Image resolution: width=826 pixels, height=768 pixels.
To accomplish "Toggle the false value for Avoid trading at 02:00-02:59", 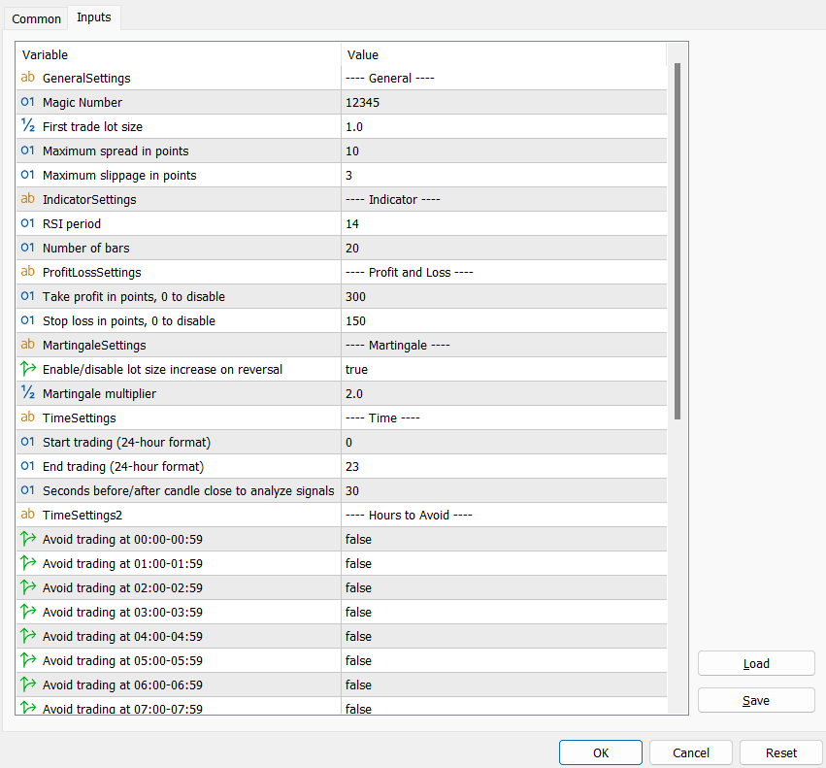I will pyautogui.click(x=504, y=587).
